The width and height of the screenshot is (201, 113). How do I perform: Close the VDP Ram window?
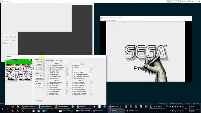pyautogui.click(x=105, y=56)
